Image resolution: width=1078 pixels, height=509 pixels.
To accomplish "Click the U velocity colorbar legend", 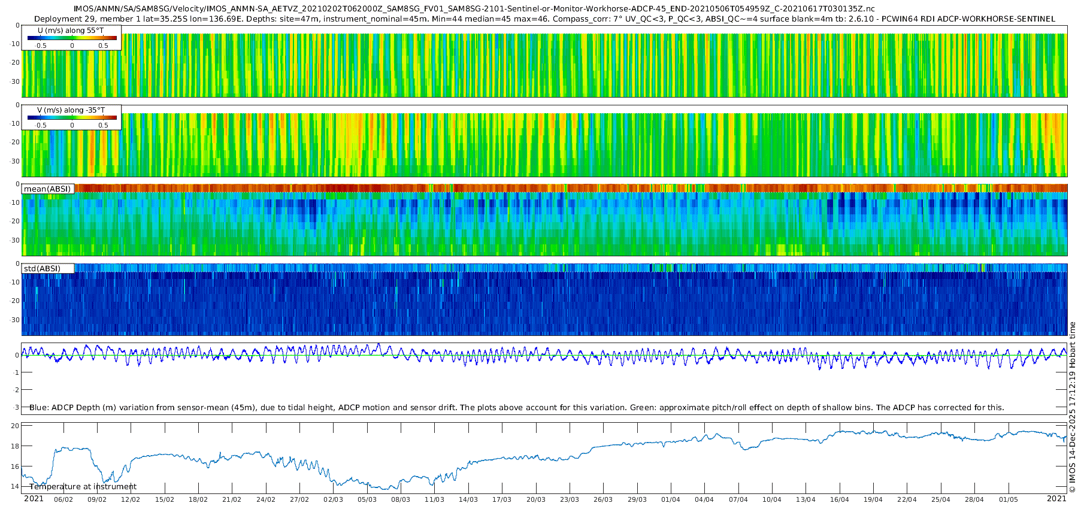I will (x=72, y=38).
